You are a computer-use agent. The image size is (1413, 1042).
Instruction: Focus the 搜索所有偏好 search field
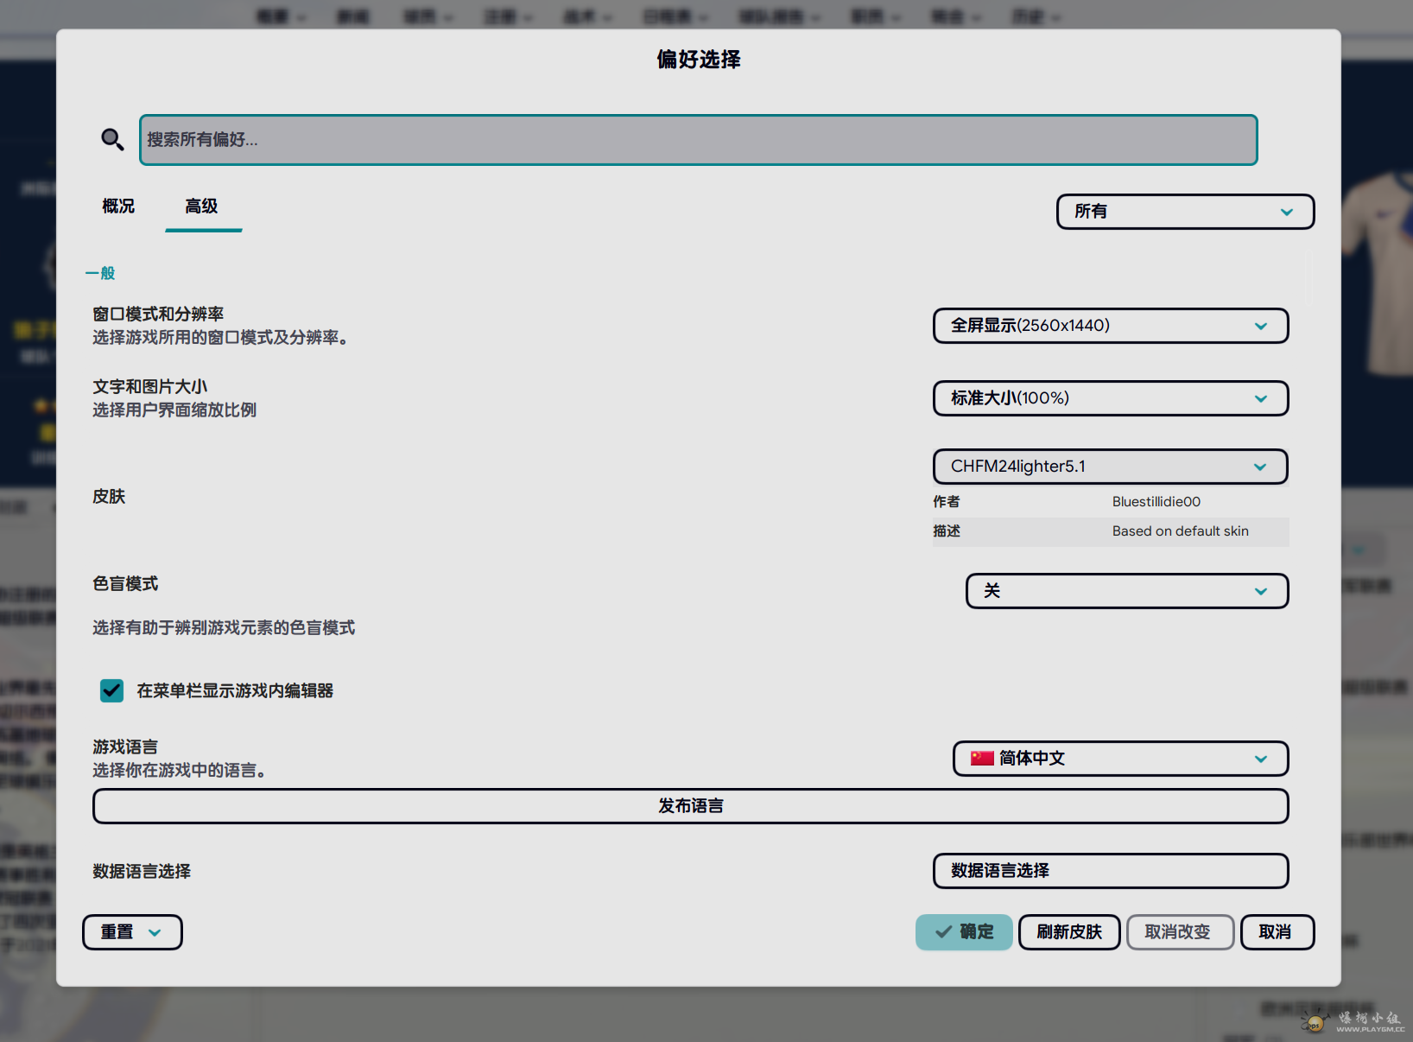point(698,140)
